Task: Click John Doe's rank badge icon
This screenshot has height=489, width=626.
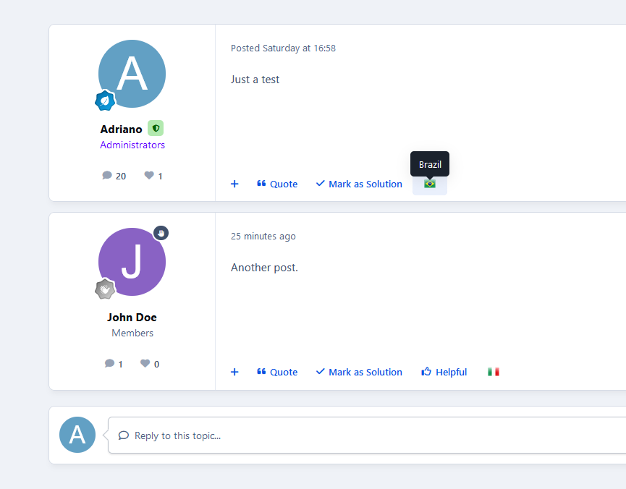Action: point(106,289)
